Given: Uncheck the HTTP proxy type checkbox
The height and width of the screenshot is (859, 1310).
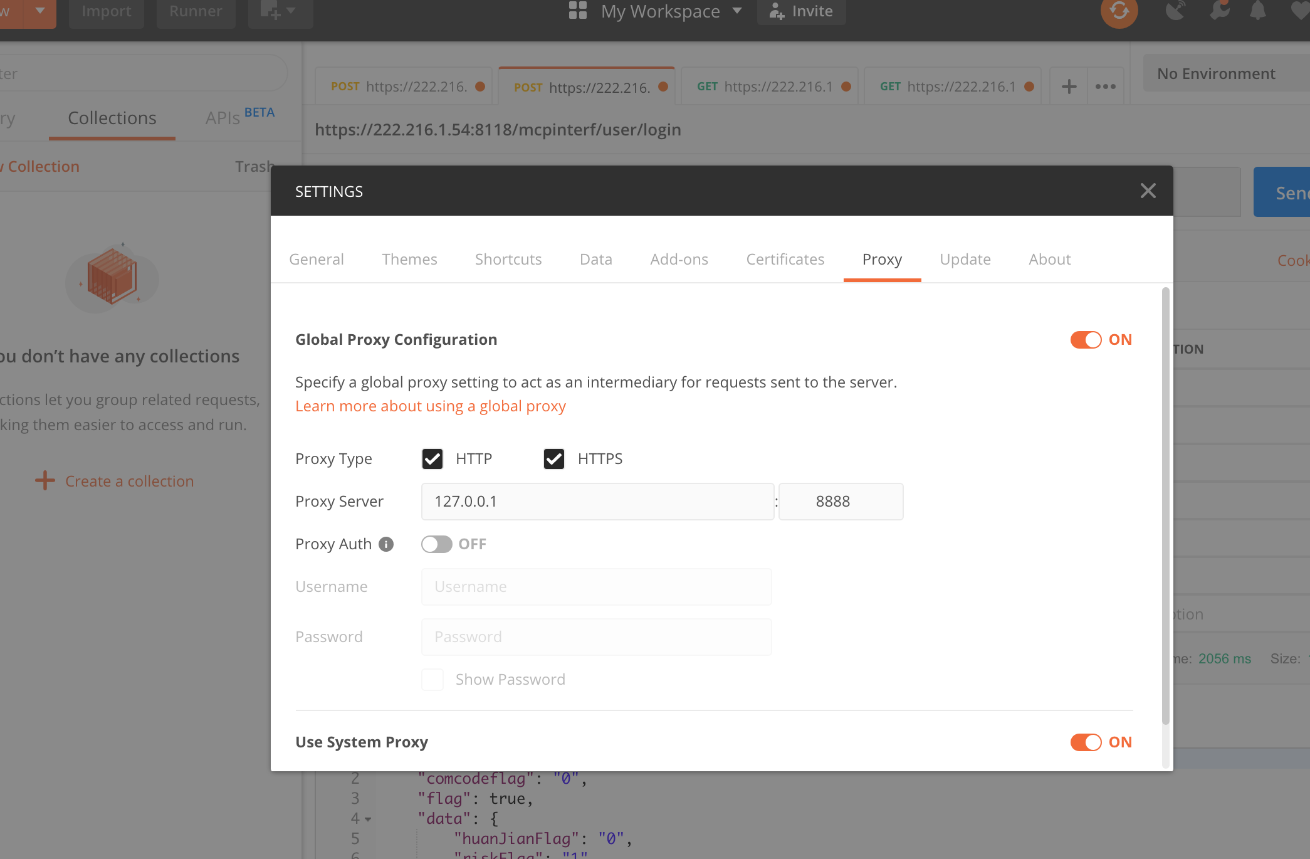Looking at the screenshot, I should pyautogui.click(x=432, y=459).
